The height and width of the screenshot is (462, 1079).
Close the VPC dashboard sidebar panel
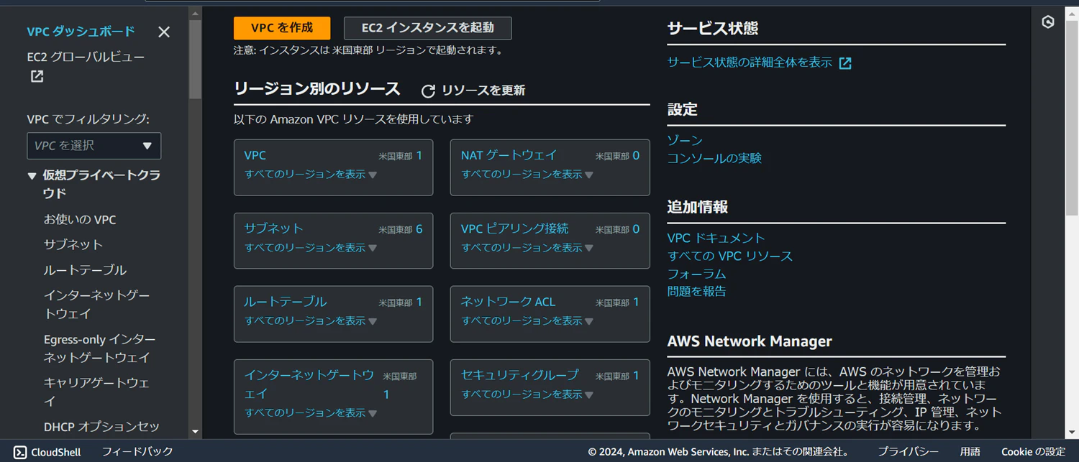click(x=164, y=32)
